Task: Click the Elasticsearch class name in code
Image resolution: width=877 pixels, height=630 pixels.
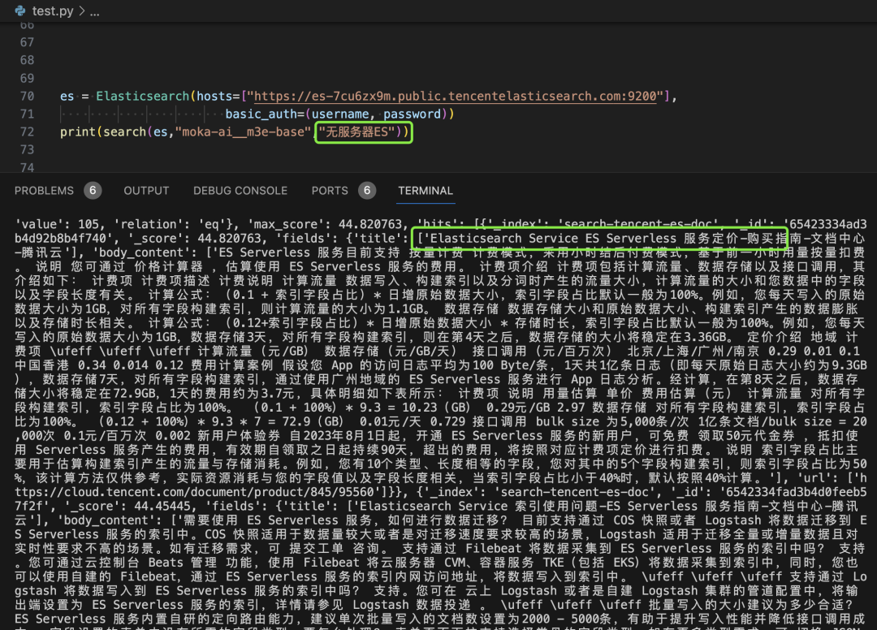Action: tap(143, 96)
